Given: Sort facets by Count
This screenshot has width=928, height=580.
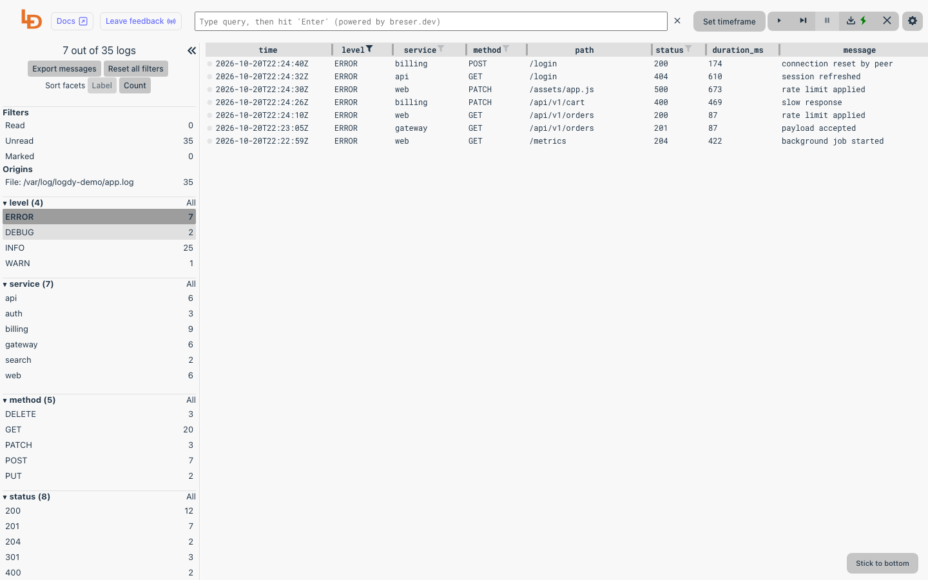Looking at the screenshot, I should pos(135,86).
